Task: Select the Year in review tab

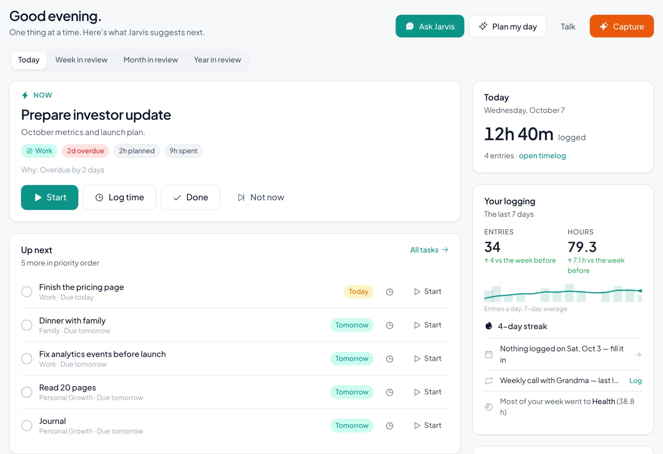Action: click(217, 60)
